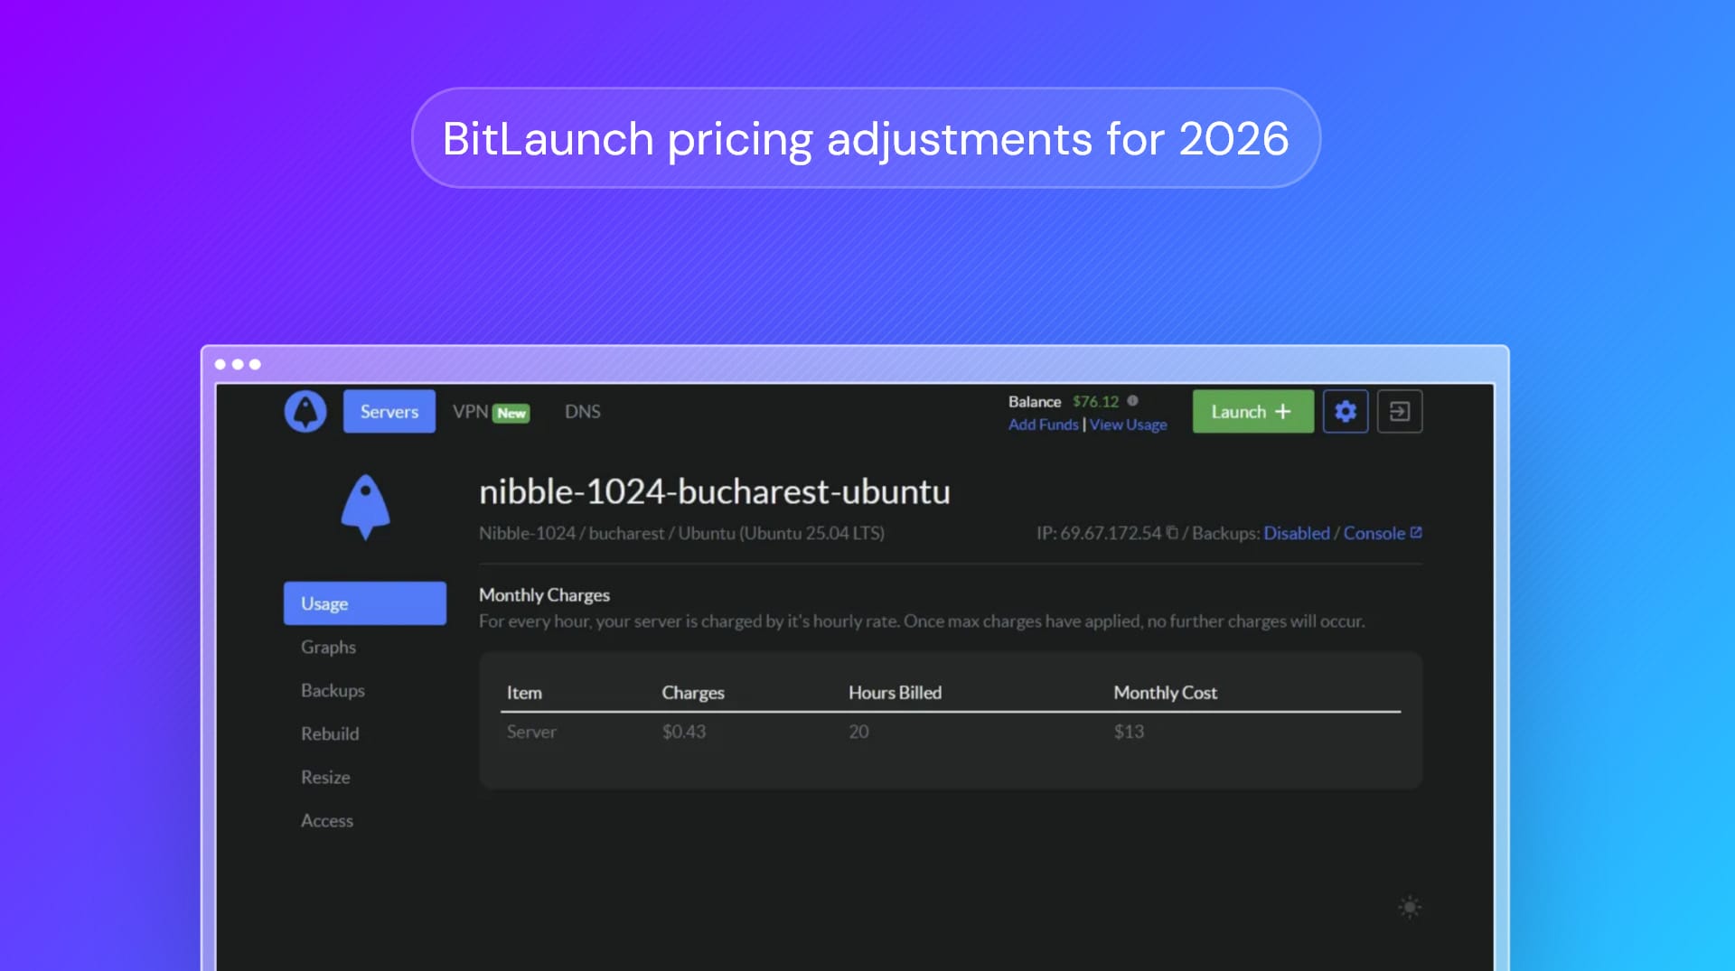Click the Hours Billed column header
The width and height of the screenshot is (1735, 971).
pyautogui.click(x=895, y=693)
